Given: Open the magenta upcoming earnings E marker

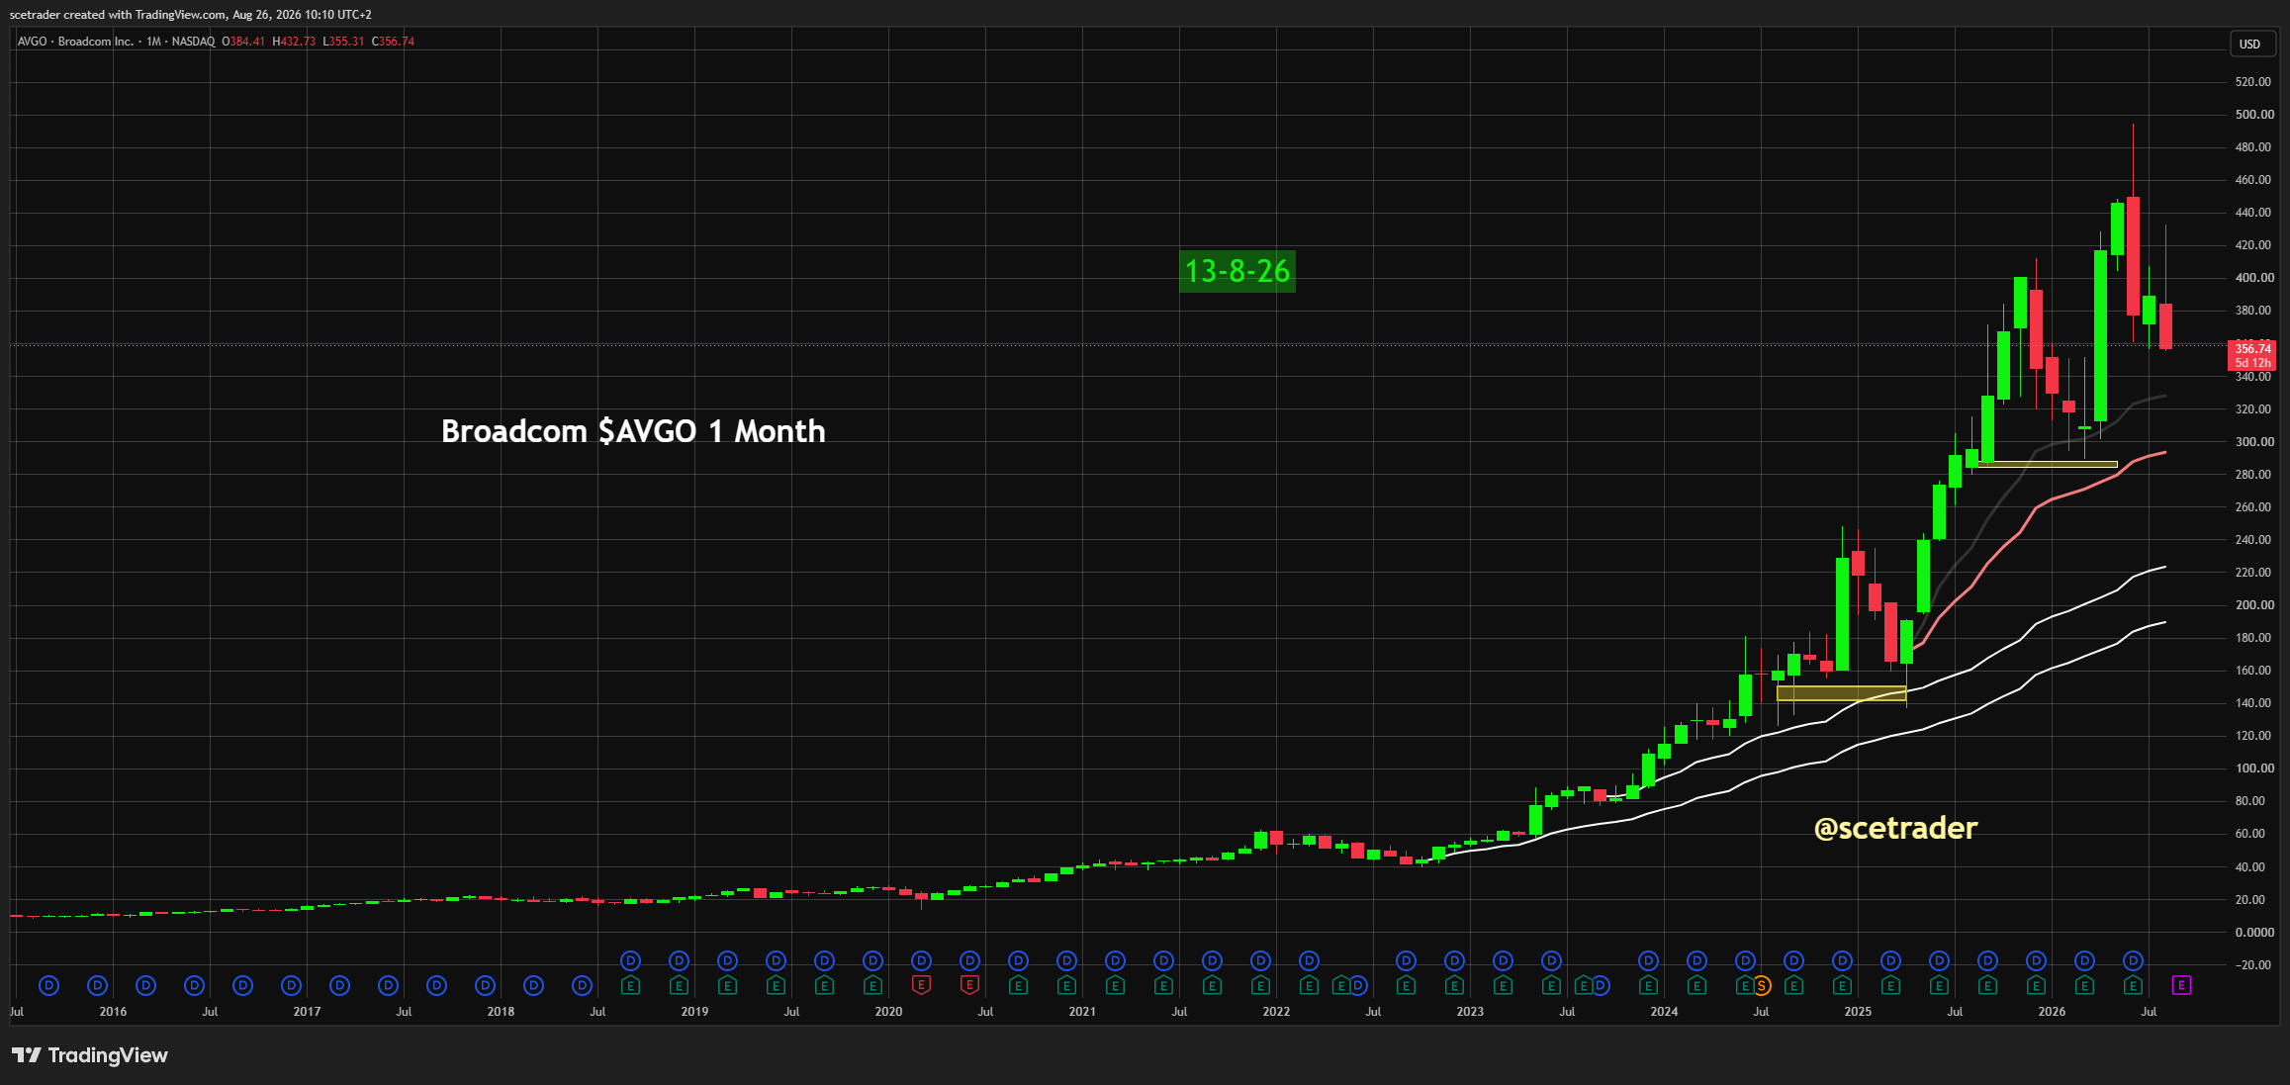Looking at the screenshot, I should point(2181,985).
